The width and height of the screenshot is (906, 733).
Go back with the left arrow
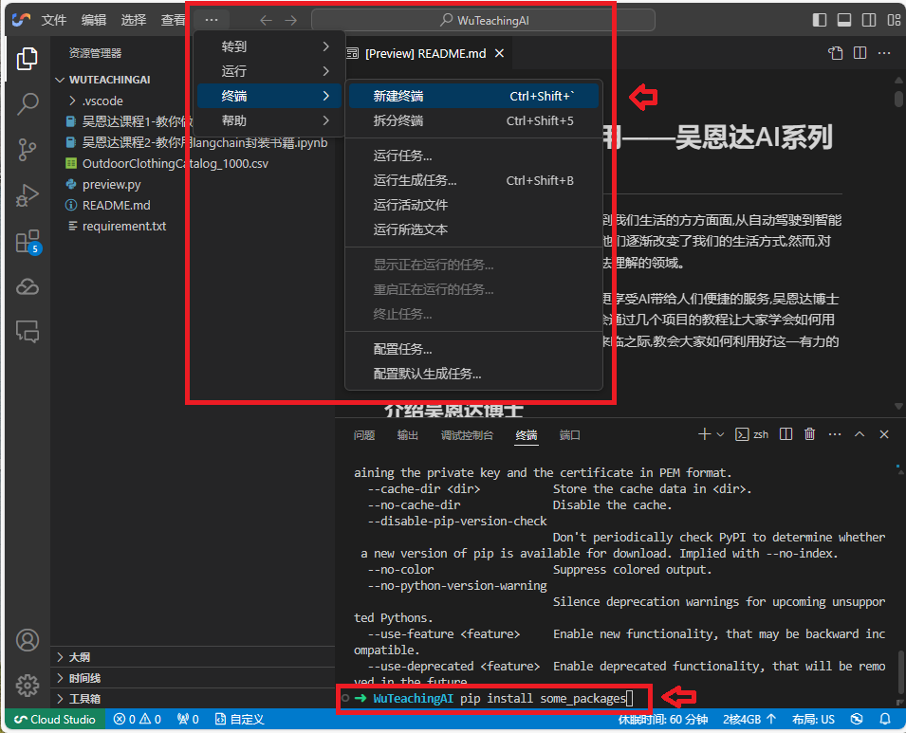pos(266,20)
